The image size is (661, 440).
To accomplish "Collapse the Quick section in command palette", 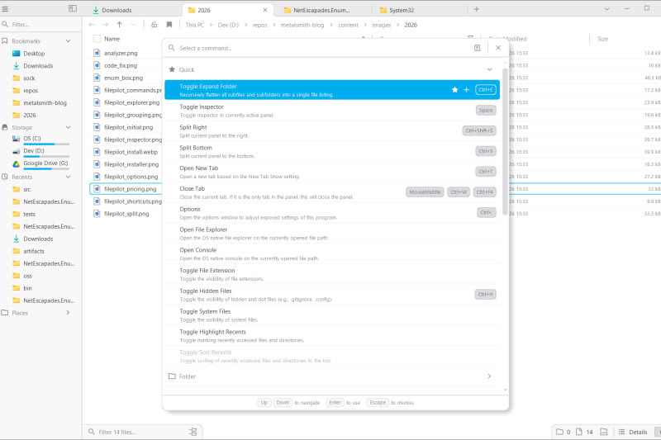I will click(489, 69).
